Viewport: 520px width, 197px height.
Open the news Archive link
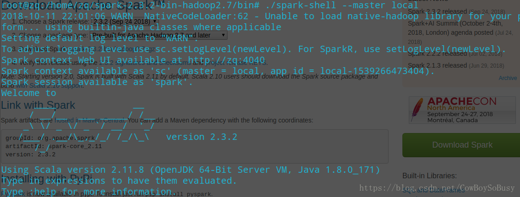tap(508, 78)
